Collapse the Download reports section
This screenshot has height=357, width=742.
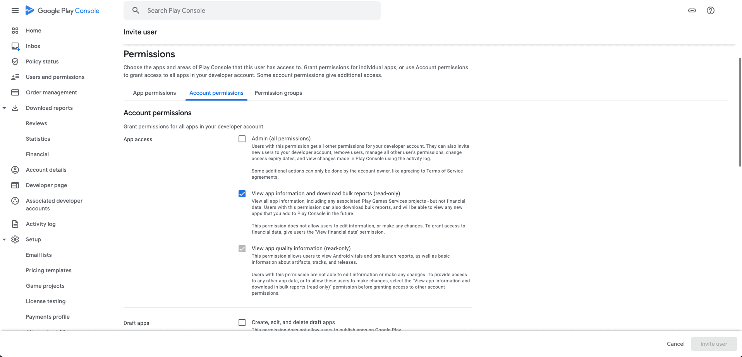click(4, 108)
